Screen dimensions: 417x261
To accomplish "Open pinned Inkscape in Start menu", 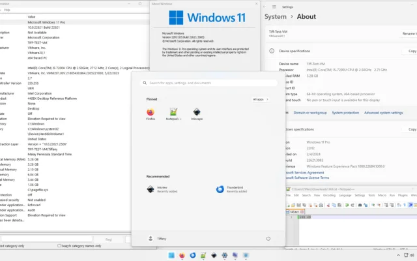I will point(197,114).
